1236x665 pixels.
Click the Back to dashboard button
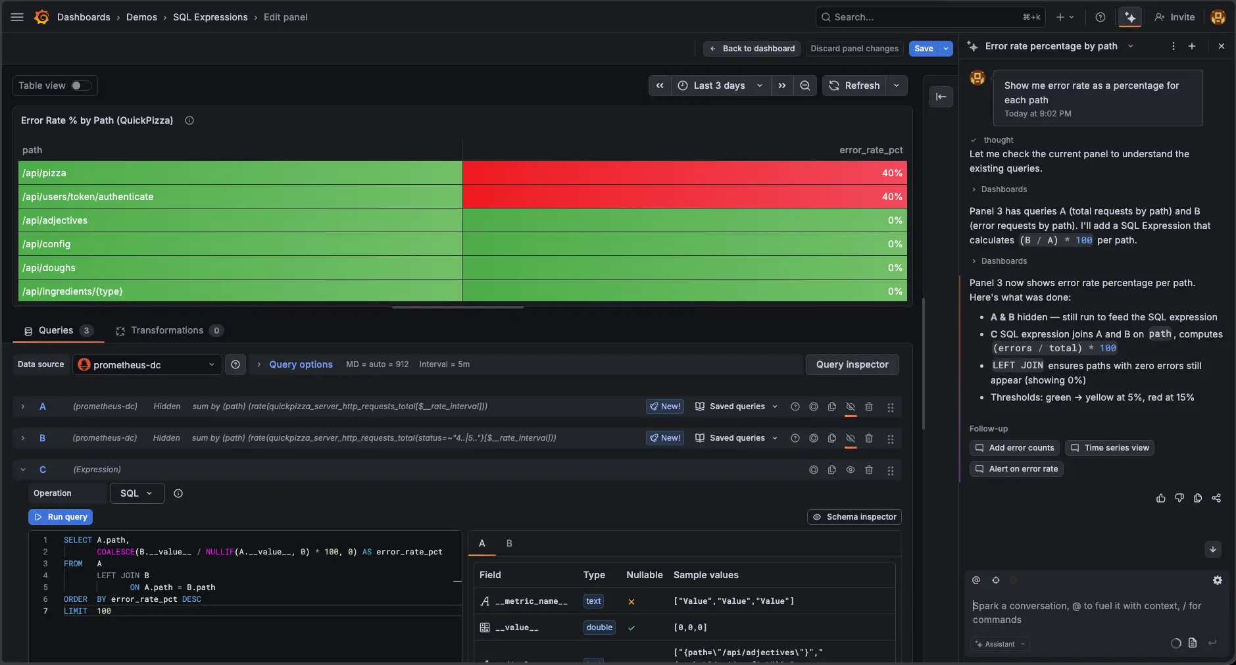click(752, 49)
